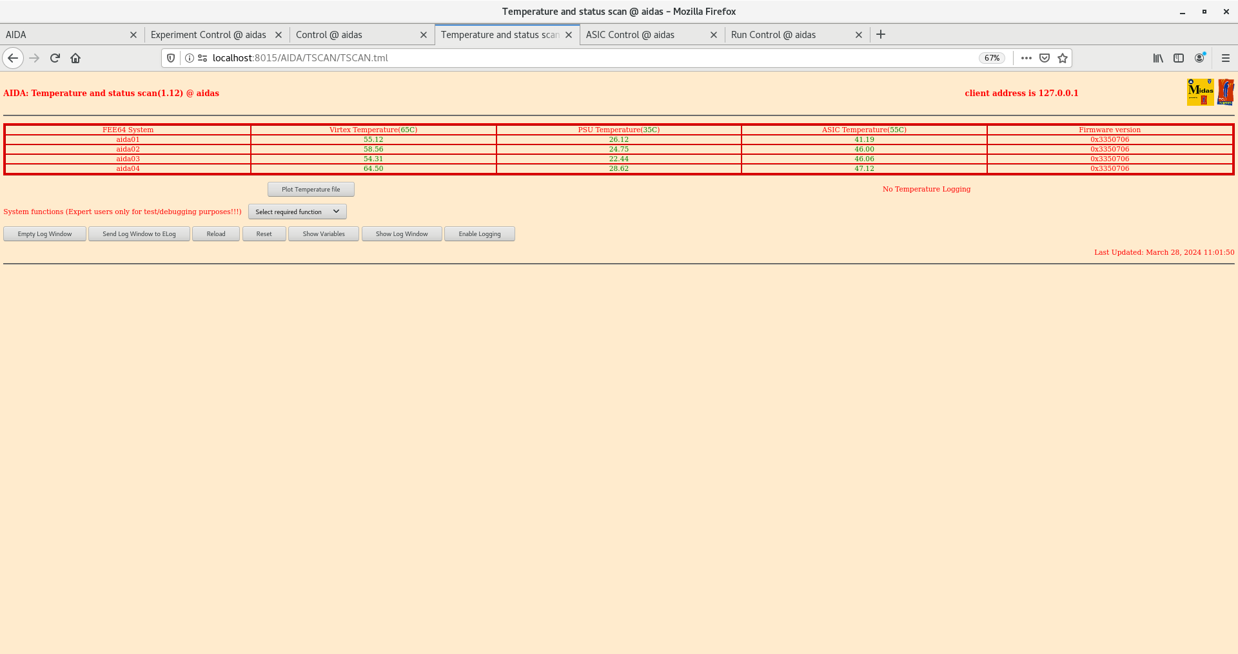Click the Midas logo icon
The image size is (1238, 654).
click(1200, 92)
